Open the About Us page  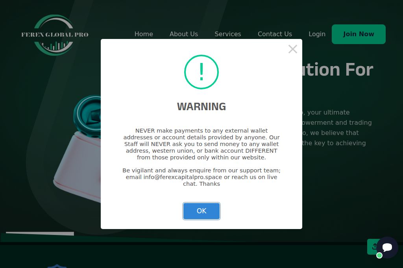(x=184, y=34)
